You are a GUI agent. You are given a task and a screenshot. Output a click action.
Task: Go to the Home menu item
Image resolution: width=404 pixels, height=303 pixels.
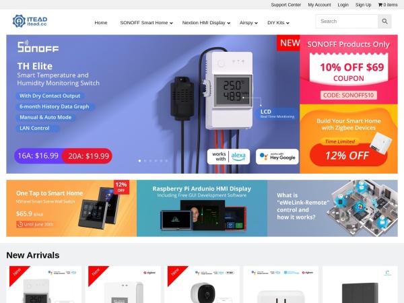coord(101,23)
